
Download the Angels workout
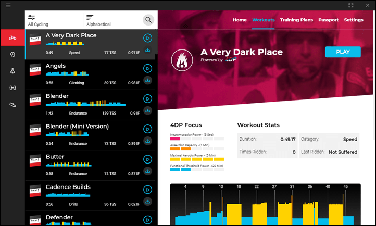click(147, 80)
